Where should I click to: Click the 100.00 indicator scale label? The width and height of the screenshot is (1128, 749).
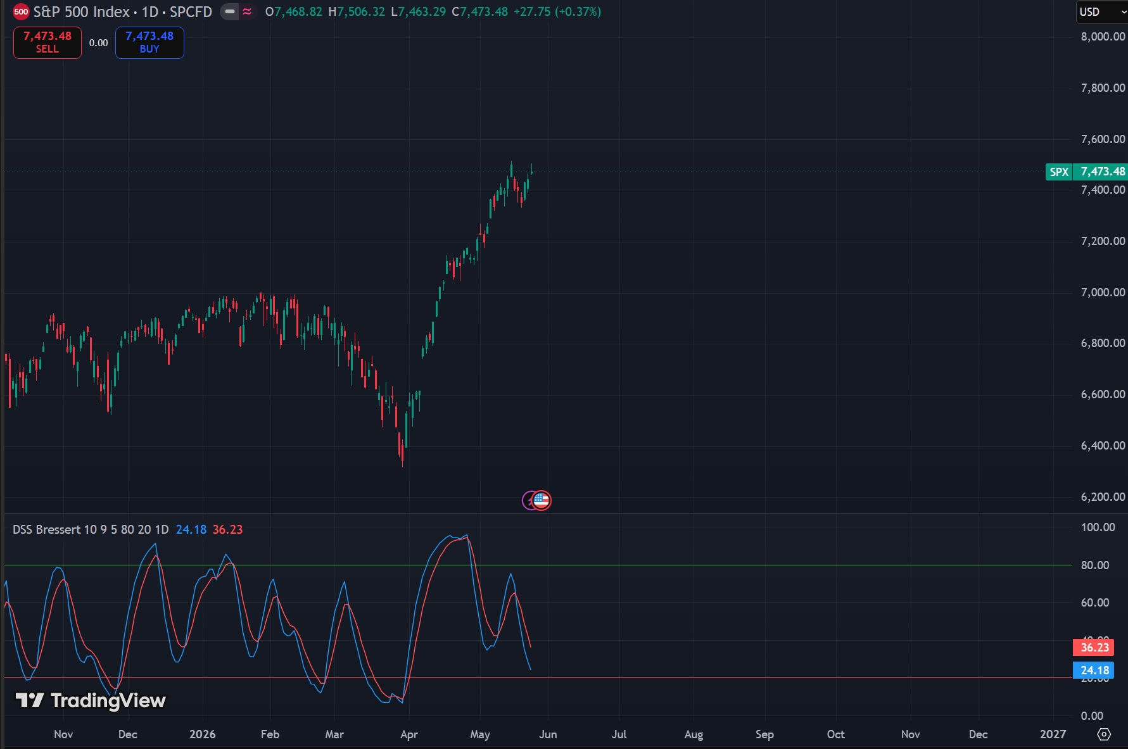tap(1098, 527)
